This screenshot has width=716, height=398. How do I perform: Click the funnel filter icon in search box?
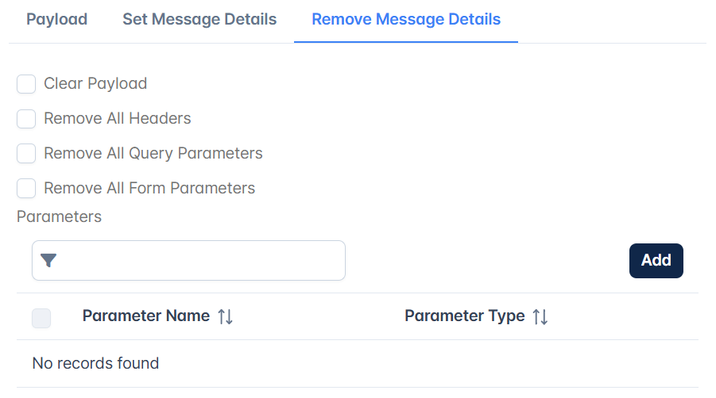pyautogui.click(x=48, y=261)
